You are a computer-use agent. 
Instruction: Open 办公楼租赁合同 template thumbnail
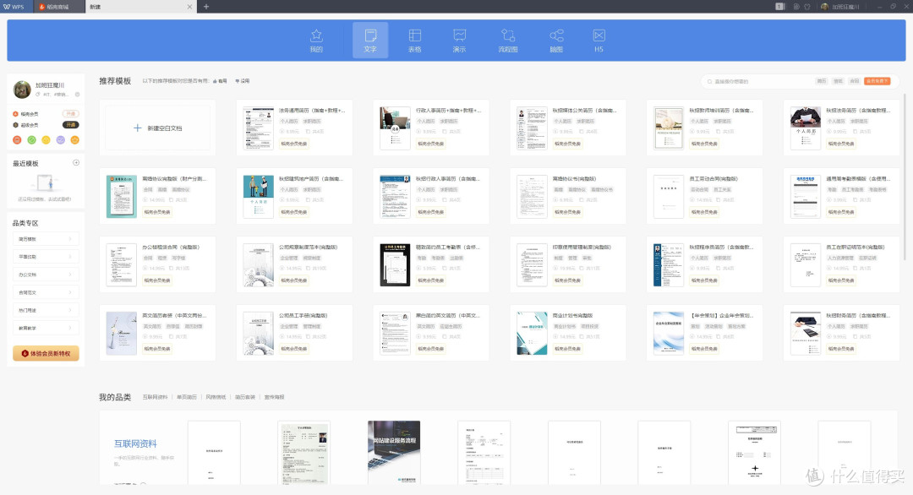(x=121, y=264)
